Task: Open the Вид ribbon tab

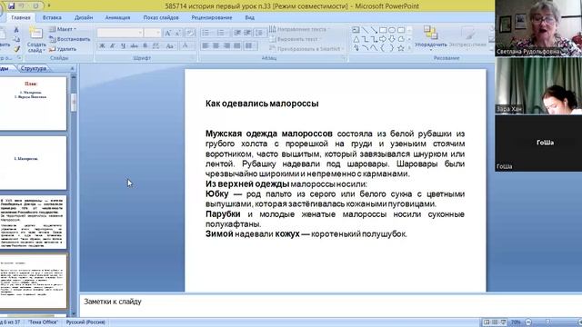Action: (249, 17)
